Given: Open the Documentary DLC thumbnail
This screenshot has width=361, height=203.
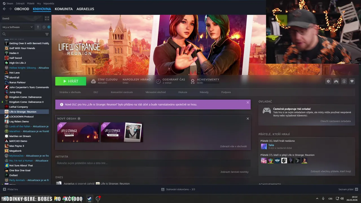Looking at the screenshot, I should click(122, 132).
